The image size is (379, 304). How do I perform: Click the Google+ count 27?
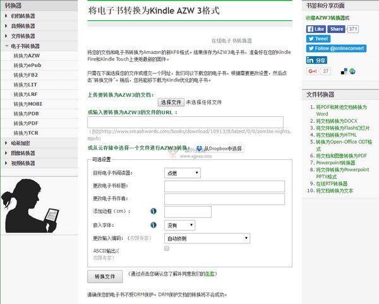[325, 71]
